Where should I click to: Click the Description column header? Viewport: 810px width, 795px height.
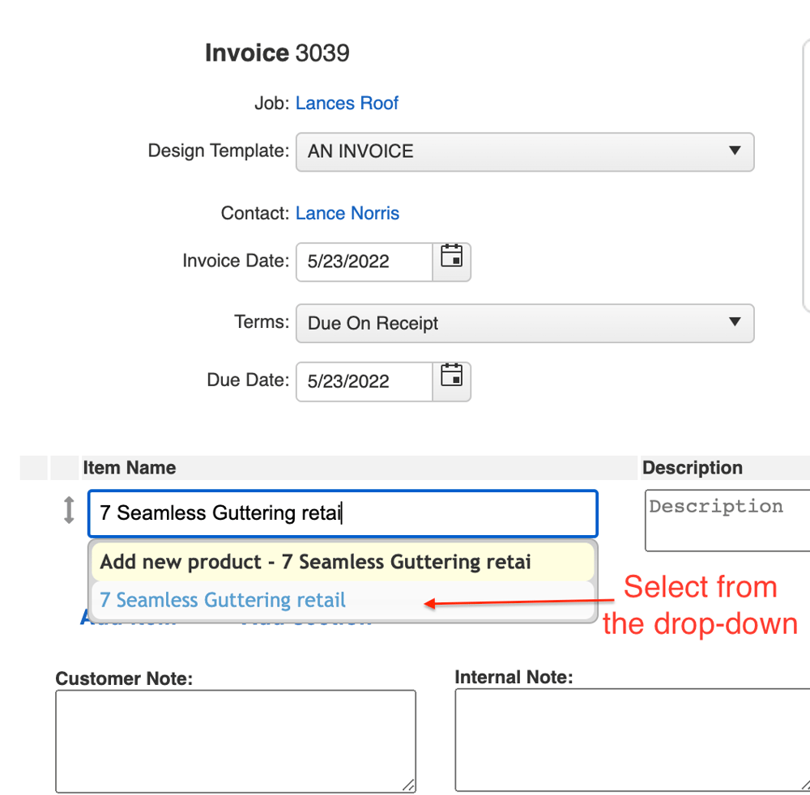693,468
